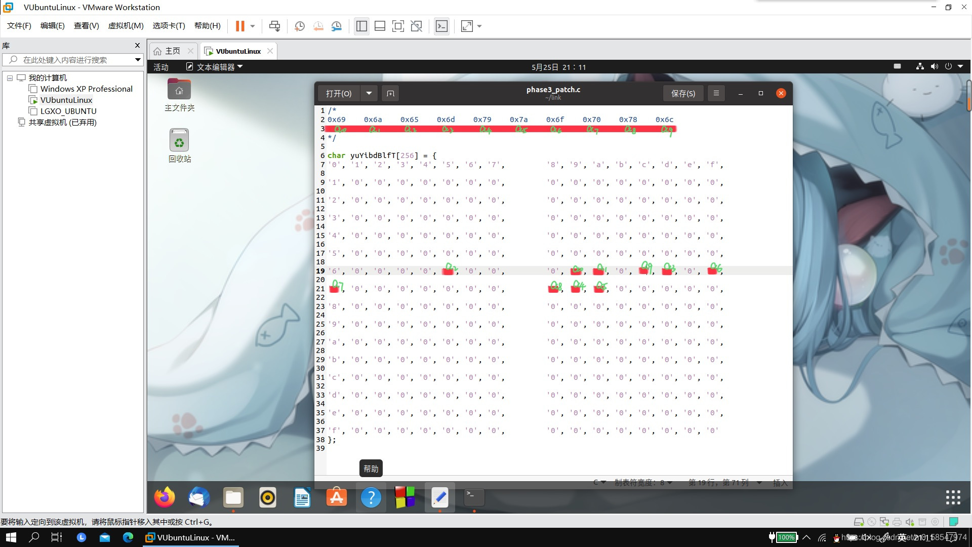Click the network icon in Ubuntu top bar
The width and height of the screenshot is (972, 547).
pyautogui.click(x=920, y=66)
